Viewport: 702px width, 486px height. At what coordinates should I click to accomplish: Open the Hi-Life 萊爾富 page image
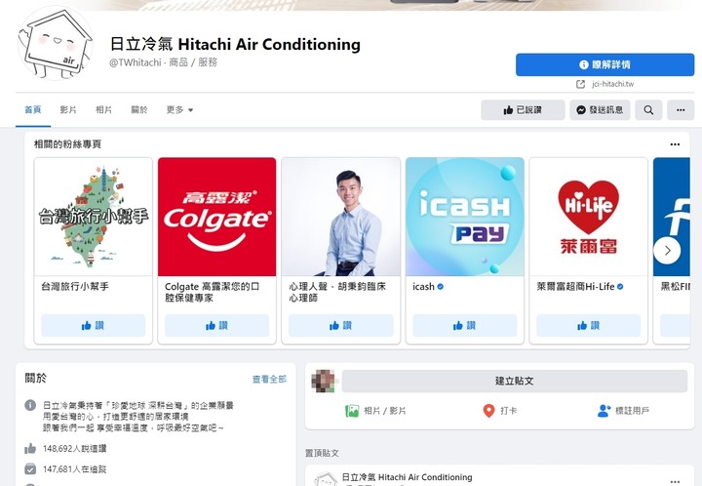point(588,217)
